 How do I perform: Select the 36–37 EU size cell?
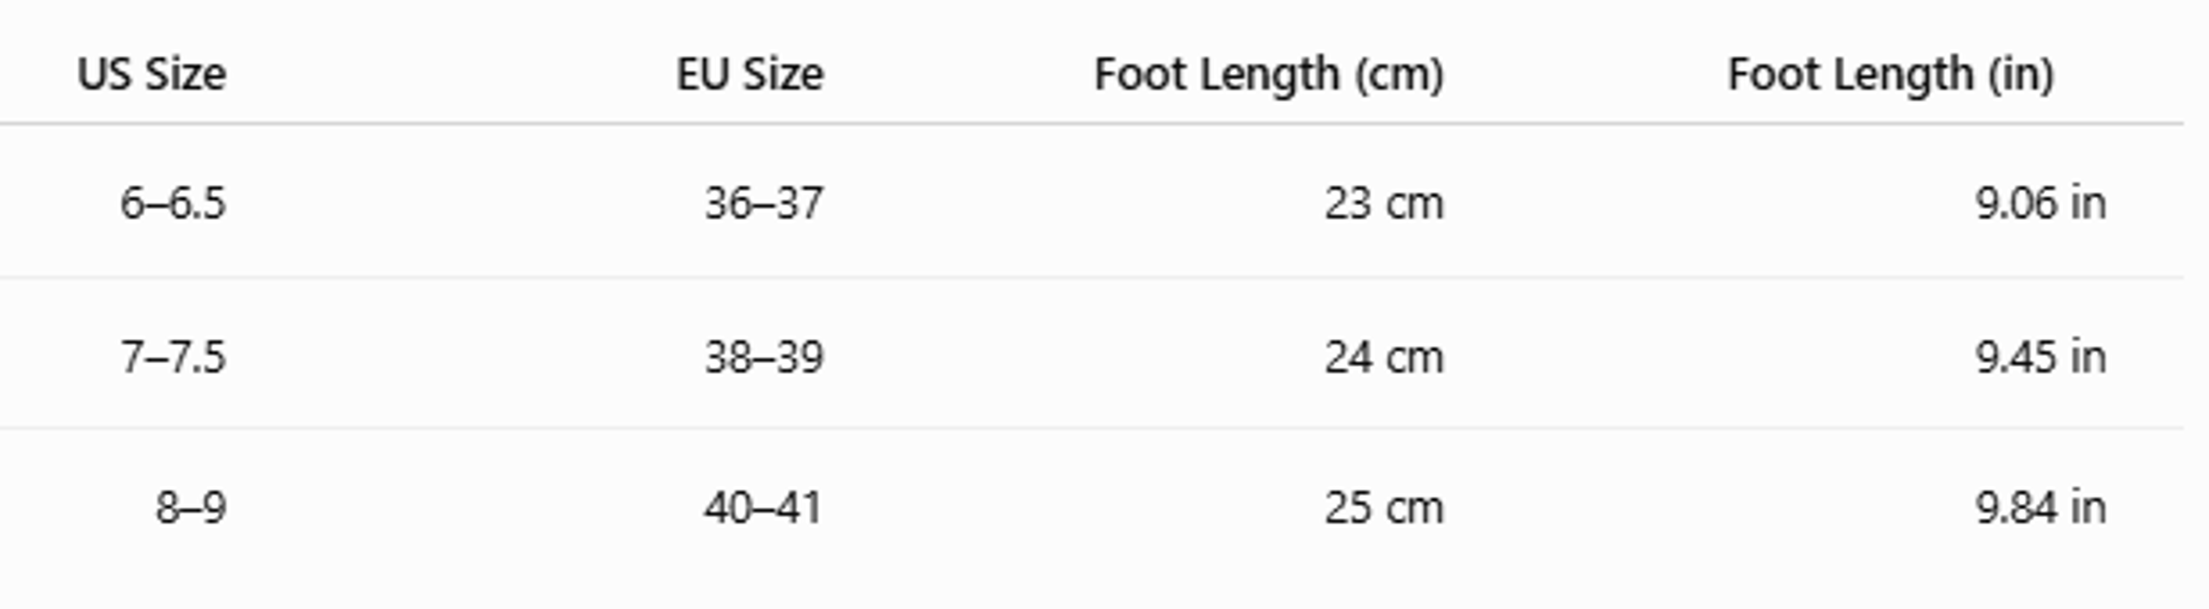[764, 204]
